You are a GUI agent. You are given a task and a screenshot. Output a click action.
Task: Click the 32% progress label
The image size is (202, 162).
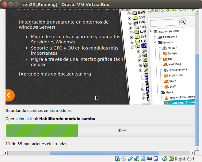coord(122,131)
